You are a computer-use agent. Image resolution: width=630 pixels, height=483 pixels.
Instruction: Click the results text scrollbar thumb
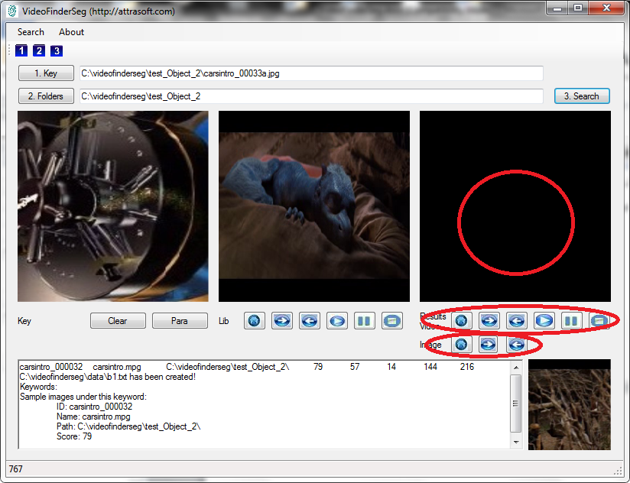516,404
